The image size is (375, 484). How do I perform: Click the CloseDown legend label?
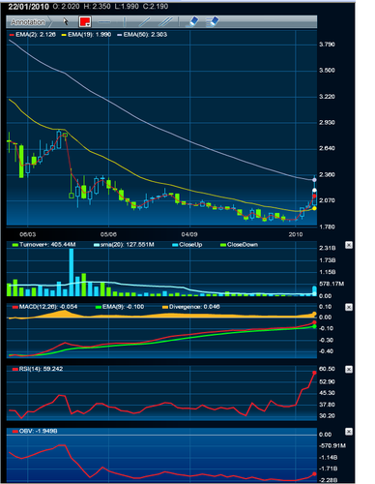click(239, 245)
